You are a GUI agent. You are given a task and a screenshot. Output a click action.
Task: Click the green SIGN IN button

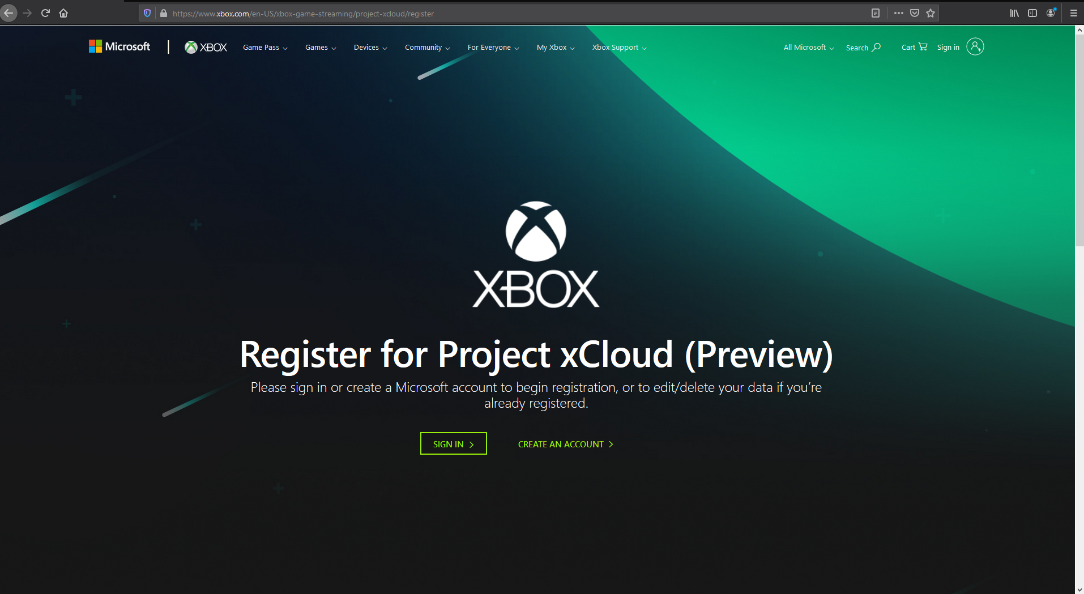[454, 444]
